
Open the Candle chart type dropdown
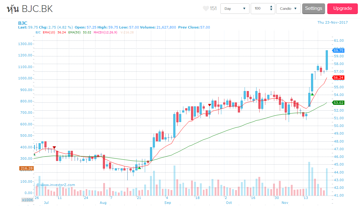pyautogui.click(x=288, y=9)
